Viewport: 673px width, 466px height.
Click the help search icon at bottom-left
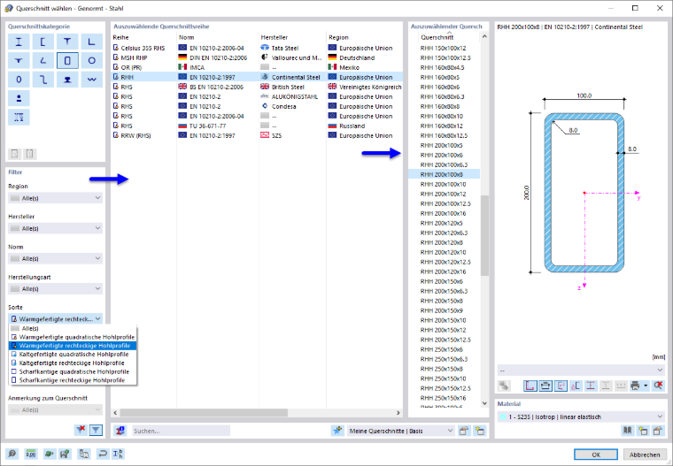pyautogui.click(x=12, y=454)
